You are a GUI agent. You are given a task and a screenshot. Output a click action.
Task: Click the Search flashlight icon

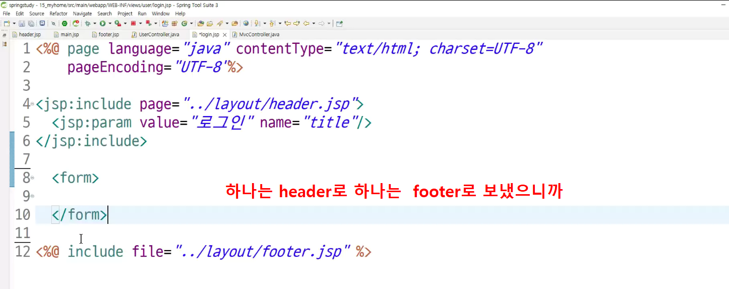[220, 23]
